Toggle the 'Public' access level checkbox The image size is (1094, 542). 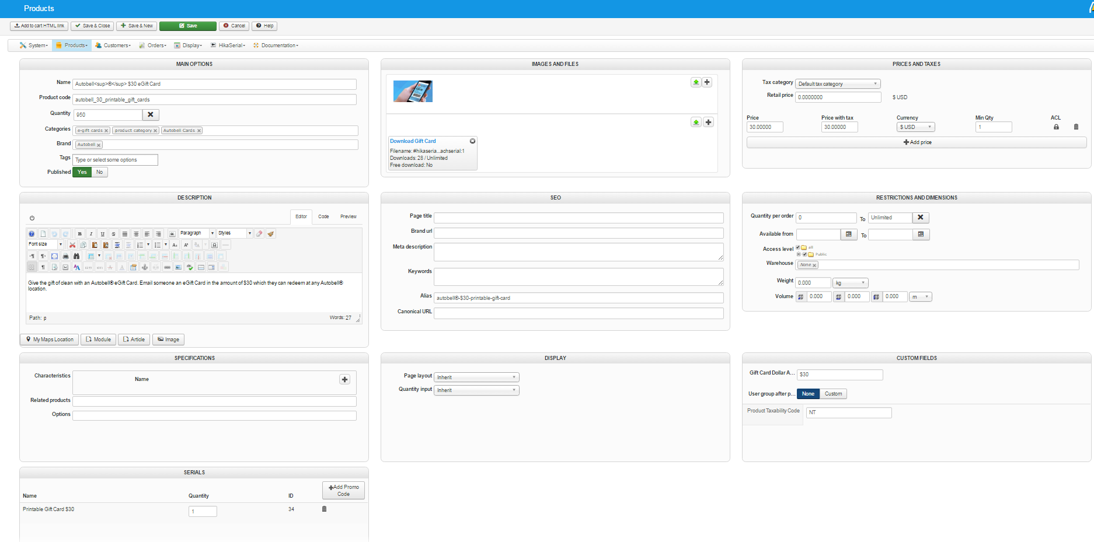[x=805, y=254]
